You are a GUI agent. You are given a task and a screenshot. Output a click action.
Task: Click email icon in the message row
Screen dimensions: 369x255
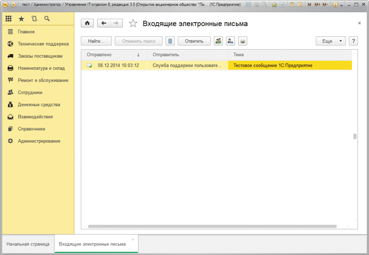tap(89, 66)
